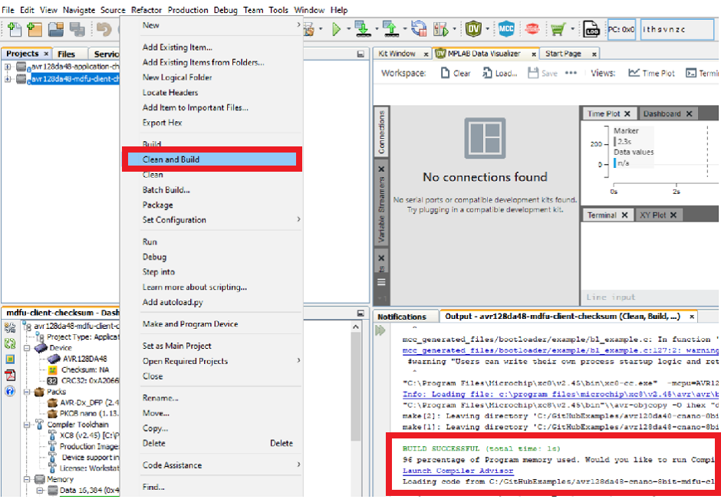Open MPLAB Data Visualizer via DV icon
The image size is (721, 499).
(472, 29)
